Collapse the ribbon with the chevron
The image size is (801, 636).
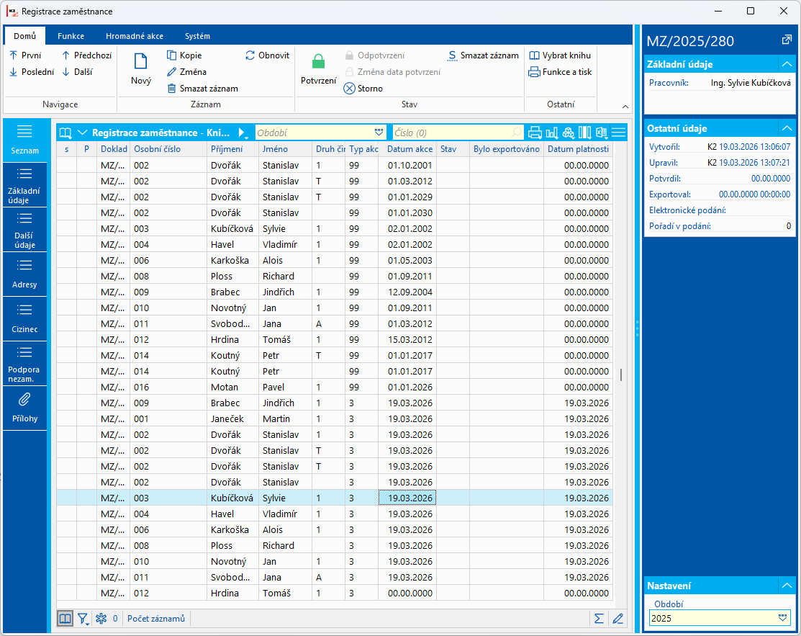pos(625,107)
